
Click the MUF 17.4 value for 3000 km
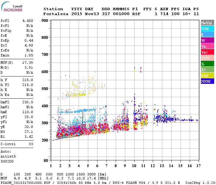point(91,179)
